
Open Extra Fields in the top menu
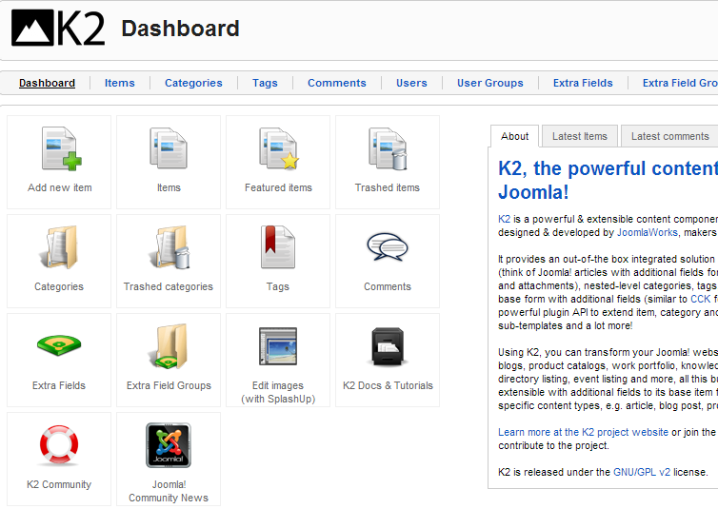click(x=583, y=83)
